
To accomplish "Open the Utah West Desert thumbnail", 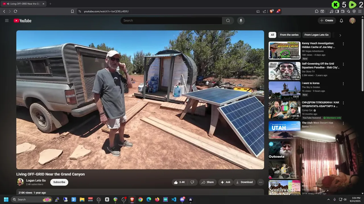I will coord(284,130).
